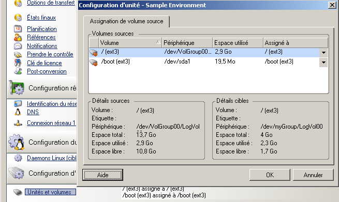Viewport: 339px width, 202px height.
Task: Click Annuler to cancel the dialog
Action: [x=313, y=175]
